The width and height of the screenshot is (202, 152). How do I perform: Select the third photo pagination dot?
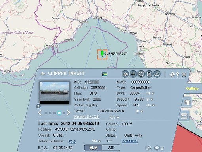[x=55, y=113]
